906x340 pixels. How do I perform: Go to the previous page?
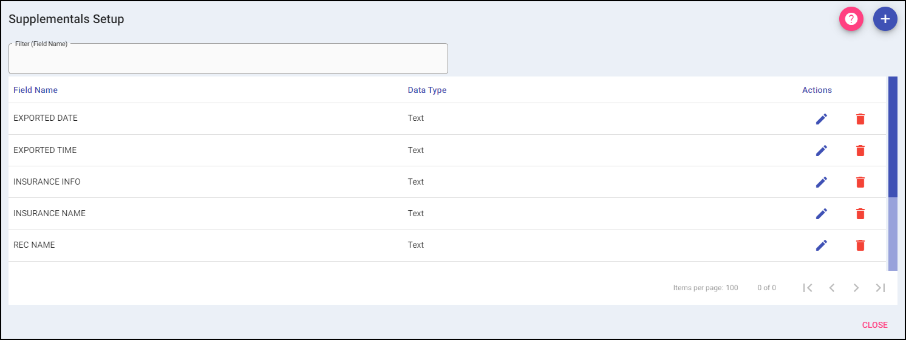[832, 288]
